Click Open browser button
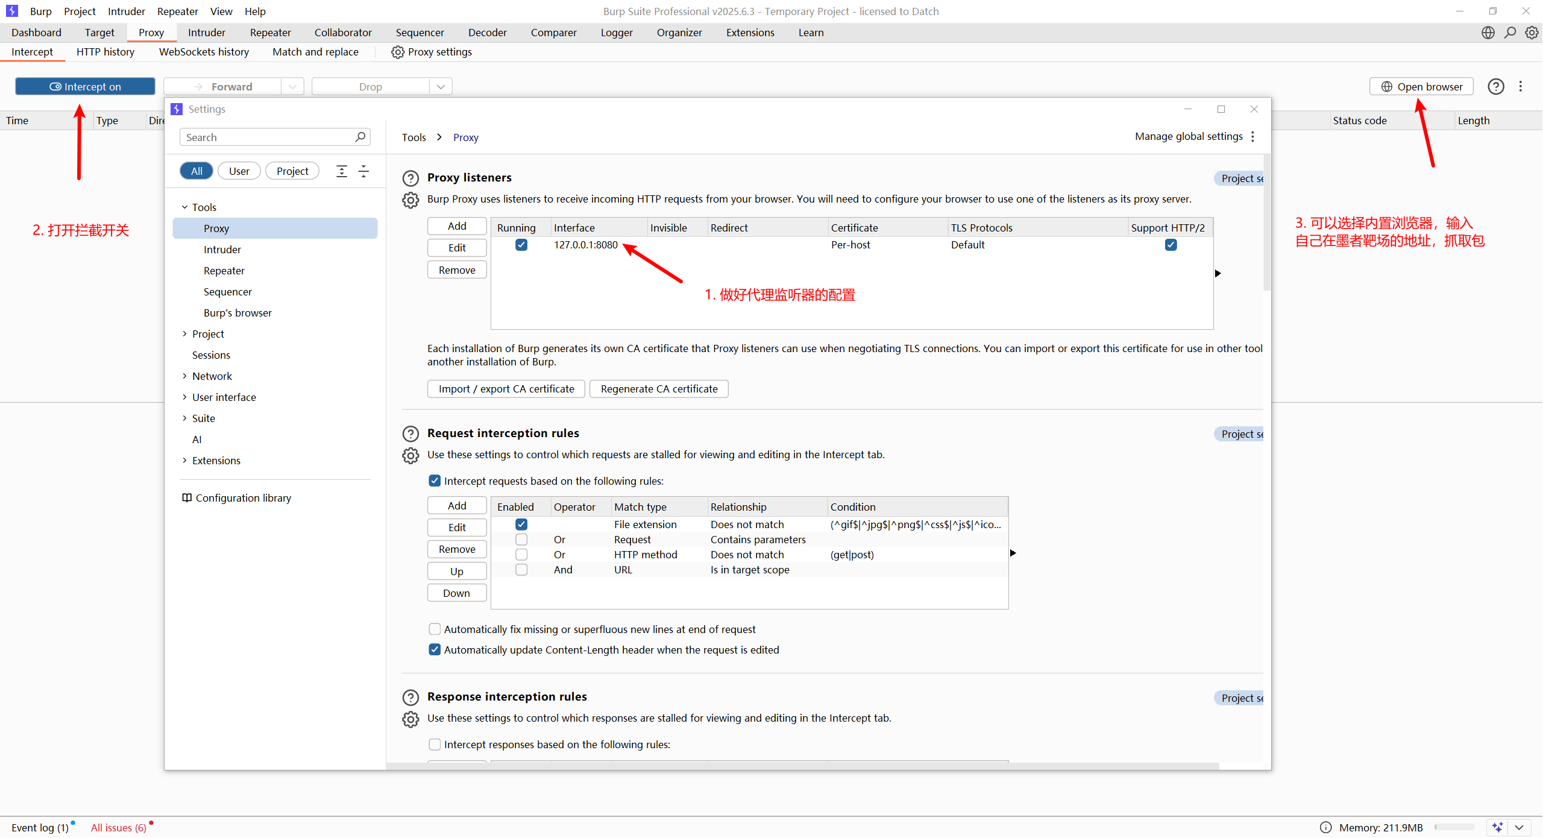Viewport: 1543px width, 838px height. click(1421, 86)
